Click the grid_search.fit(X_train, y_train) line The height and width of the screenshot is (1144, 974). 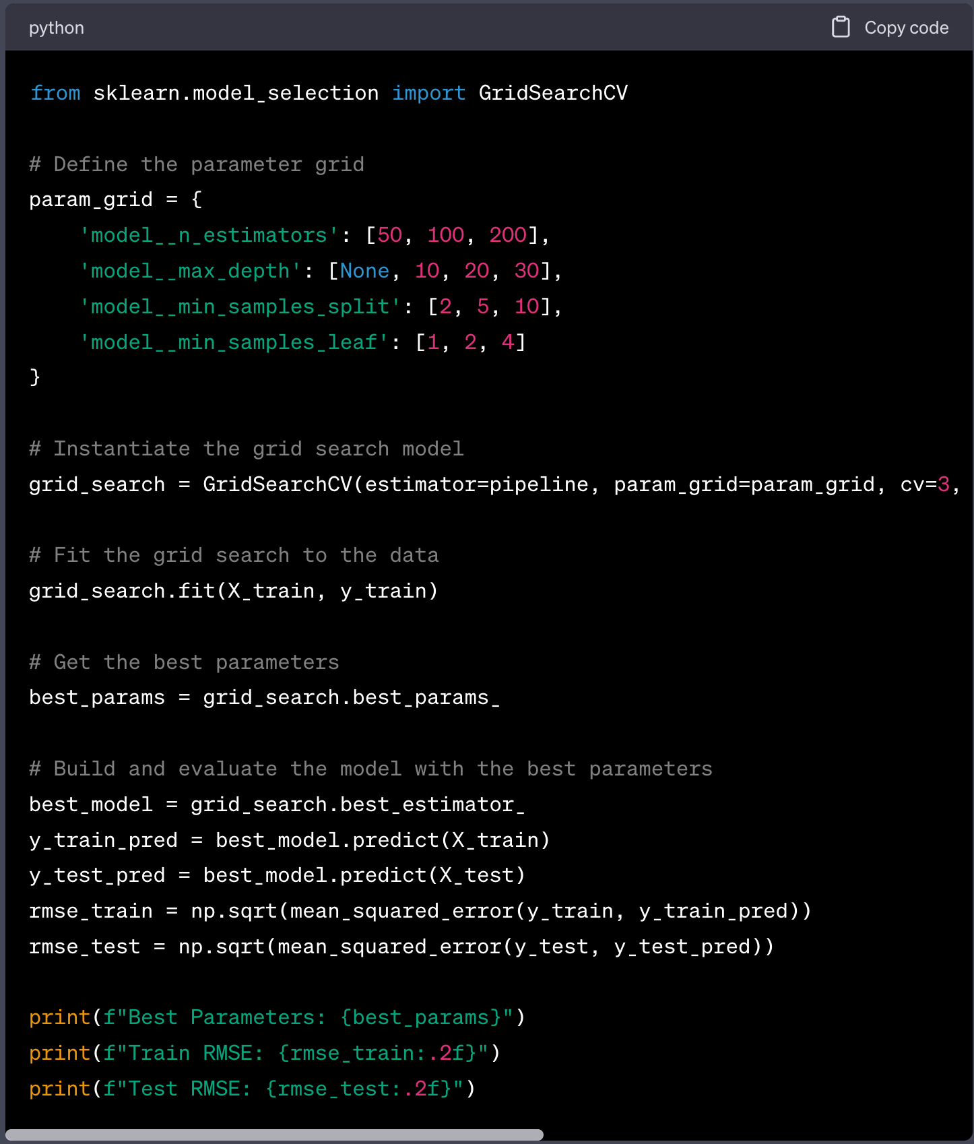click(234, 591)
